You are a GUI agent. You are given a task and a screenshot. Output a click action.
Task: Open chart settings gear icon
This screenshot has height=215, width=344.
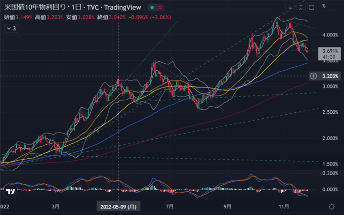[x=331, y=206]
